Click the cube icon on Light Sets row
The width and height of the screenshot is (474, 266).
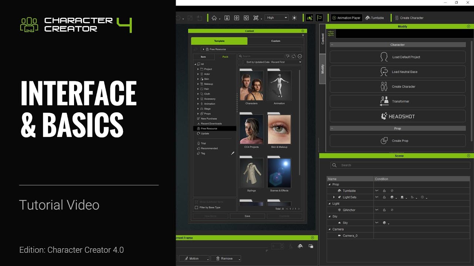coord(392,197)
